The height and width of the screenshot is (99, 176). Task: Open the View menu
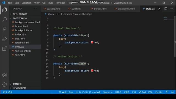click(37, 3)
